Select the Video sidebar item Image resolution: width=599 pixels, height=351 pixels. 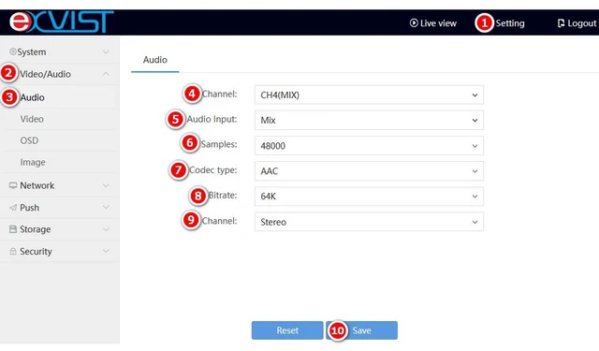pyautogui.click(x=32, y=119)
